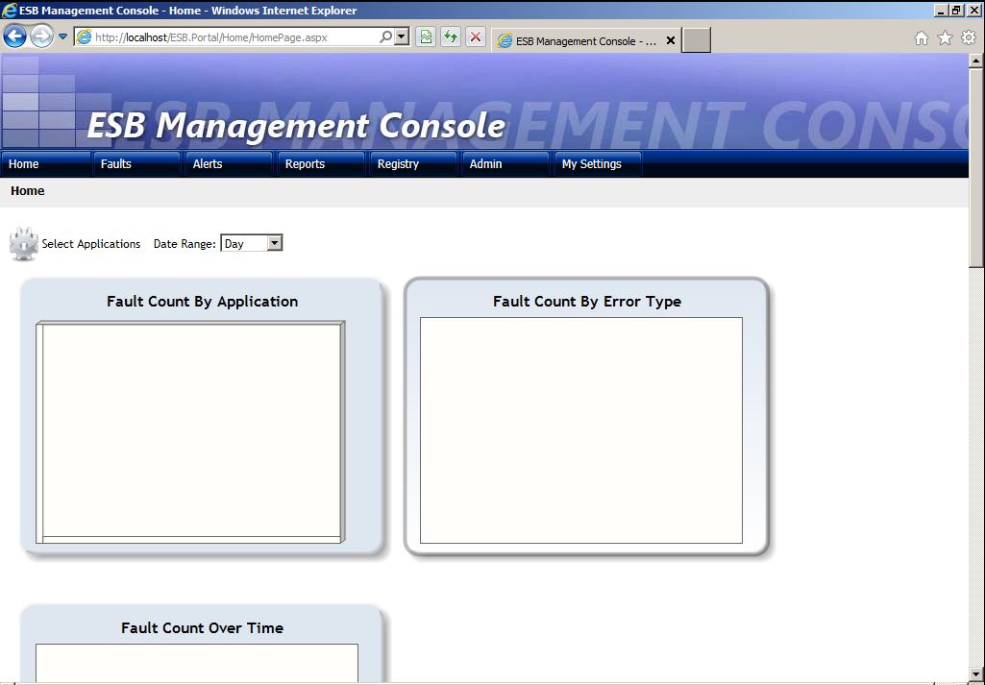Open the Date Range dropdown
The width and height of the screenshot is (985, 685).
(x=276, y=243)
